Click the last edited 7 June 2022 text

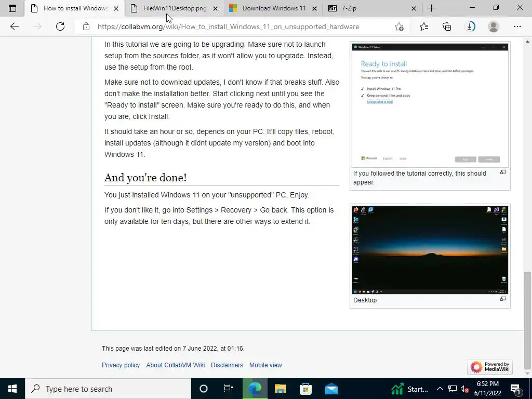[x=173, y=349]
